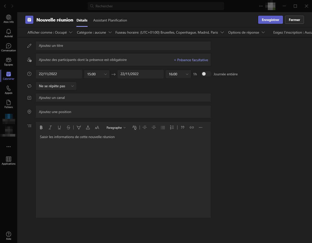Open the font size tool
The image size is (312, 243).
click(97, 127)
